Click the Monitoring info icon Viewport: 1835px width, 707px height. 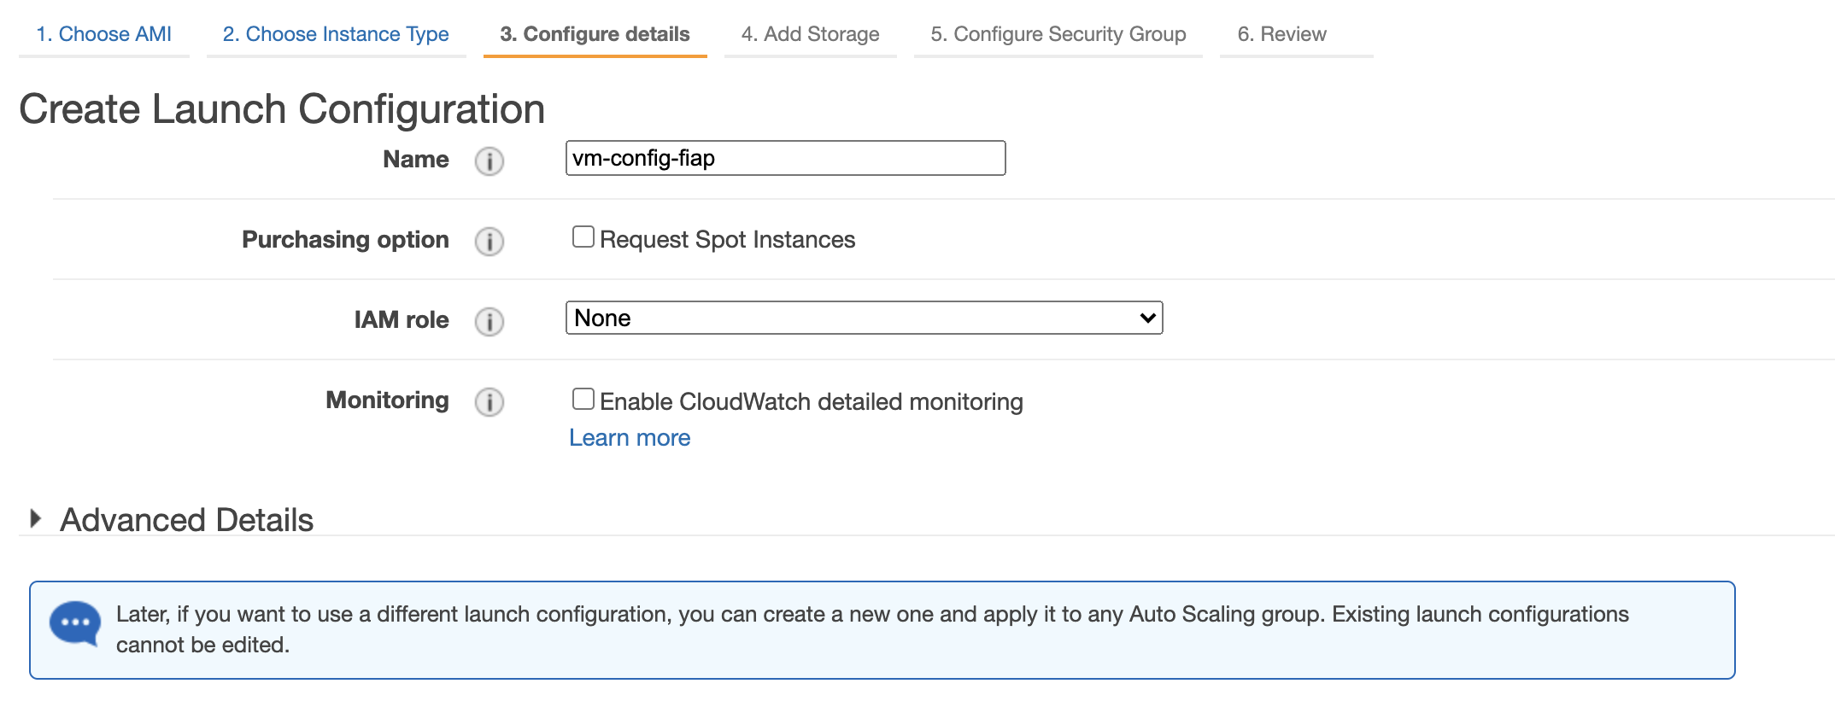coord(489,401)
